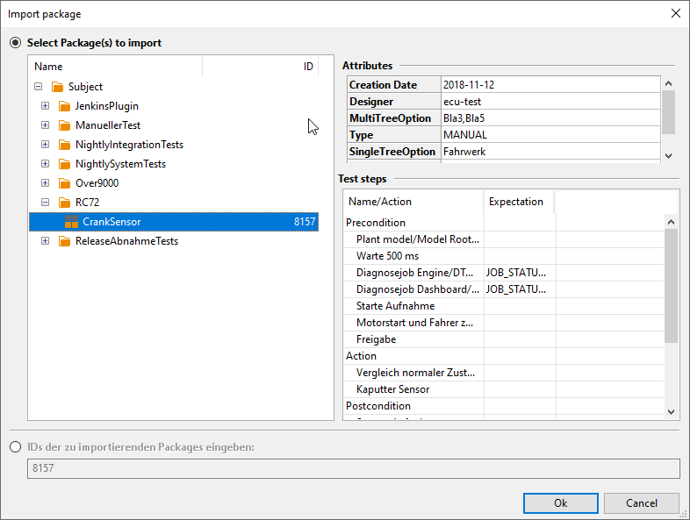The width and height of the screenshot is (690, 520).
Task: Select the JenkinsPlugin tree item label
Action: (x=107, y=106)
